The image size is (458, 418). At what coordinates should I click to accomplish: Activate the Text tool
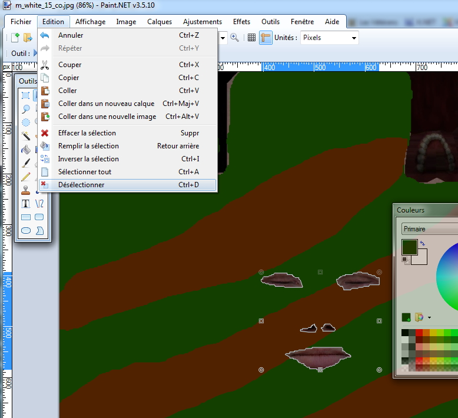26,204
